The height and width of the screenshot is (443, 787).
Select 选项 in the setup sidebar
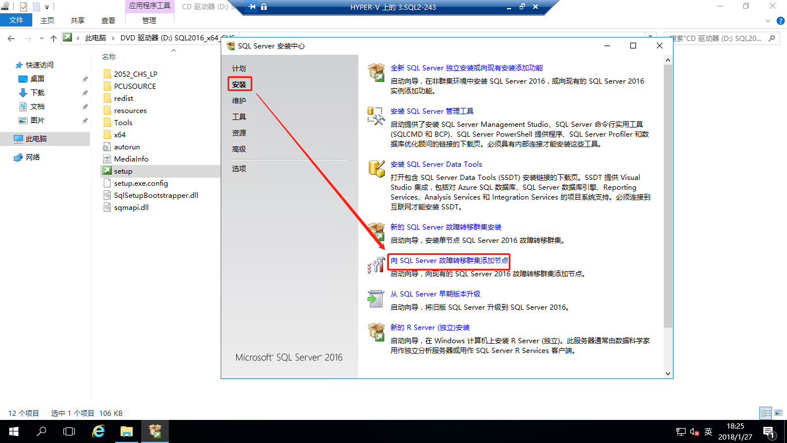pyautogui.click(x=239, y=169)
